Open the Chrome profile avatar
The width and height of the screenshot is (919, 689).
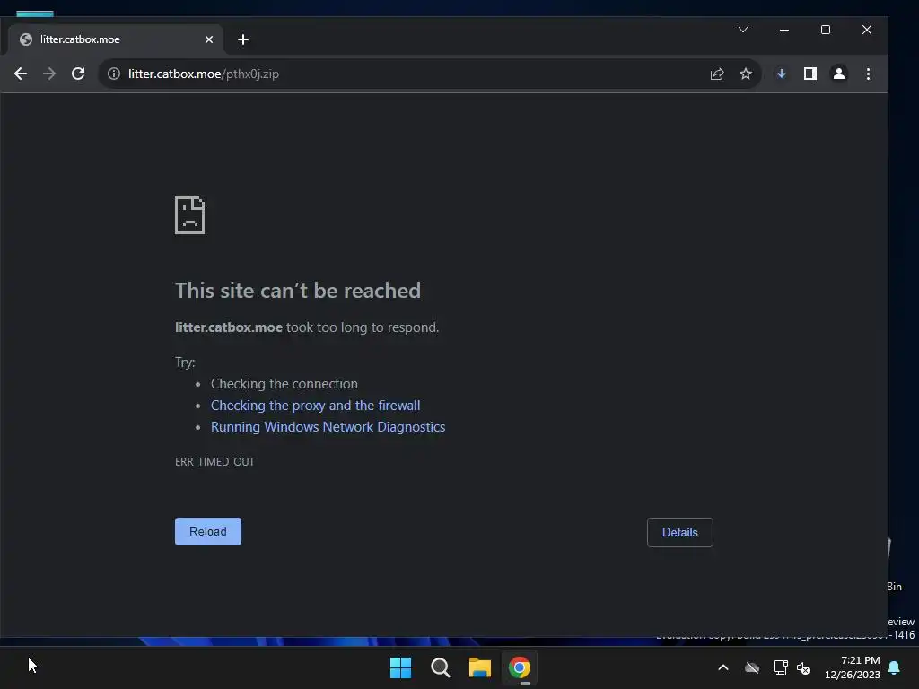pyautogui.click(x=839, y=74)
